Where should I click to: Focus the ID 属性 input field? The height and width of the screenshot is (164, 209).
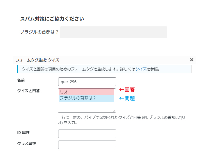[87, 134]
